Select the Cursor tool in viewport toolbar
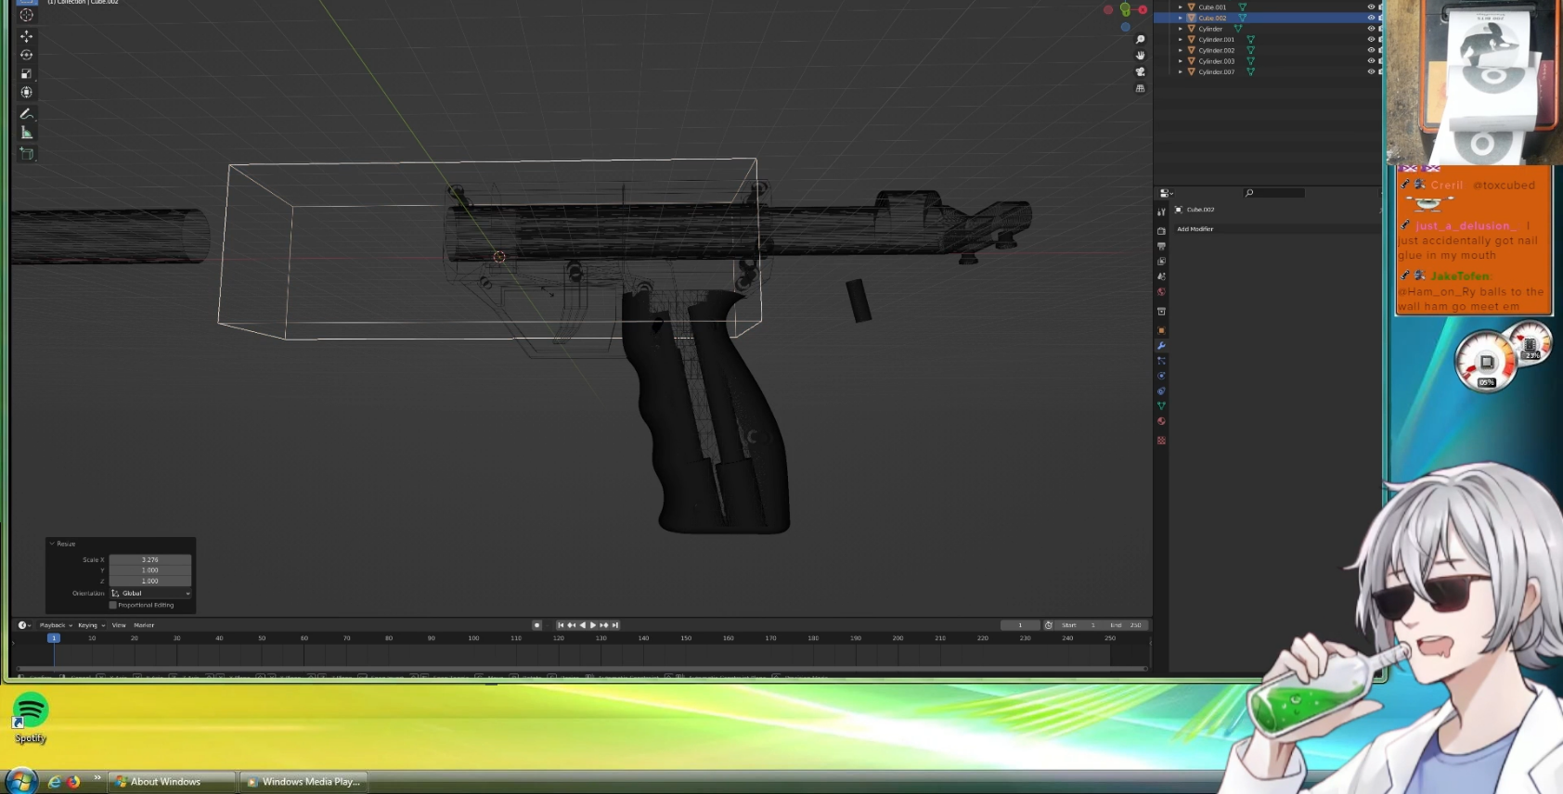This screenshot has width=1563, height=794. click(26, 15)
